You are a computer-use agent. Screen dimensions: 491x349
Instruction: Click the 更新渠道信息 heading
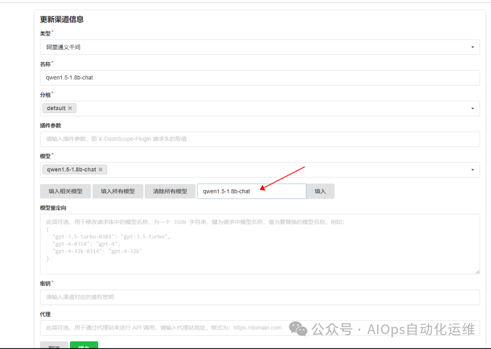[x=62, y=20]
